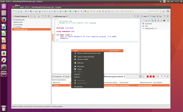The width and height of the screenshot is (183, 112).
Task: Expand the Binaries tree node
Action: [x=14, y=22]
